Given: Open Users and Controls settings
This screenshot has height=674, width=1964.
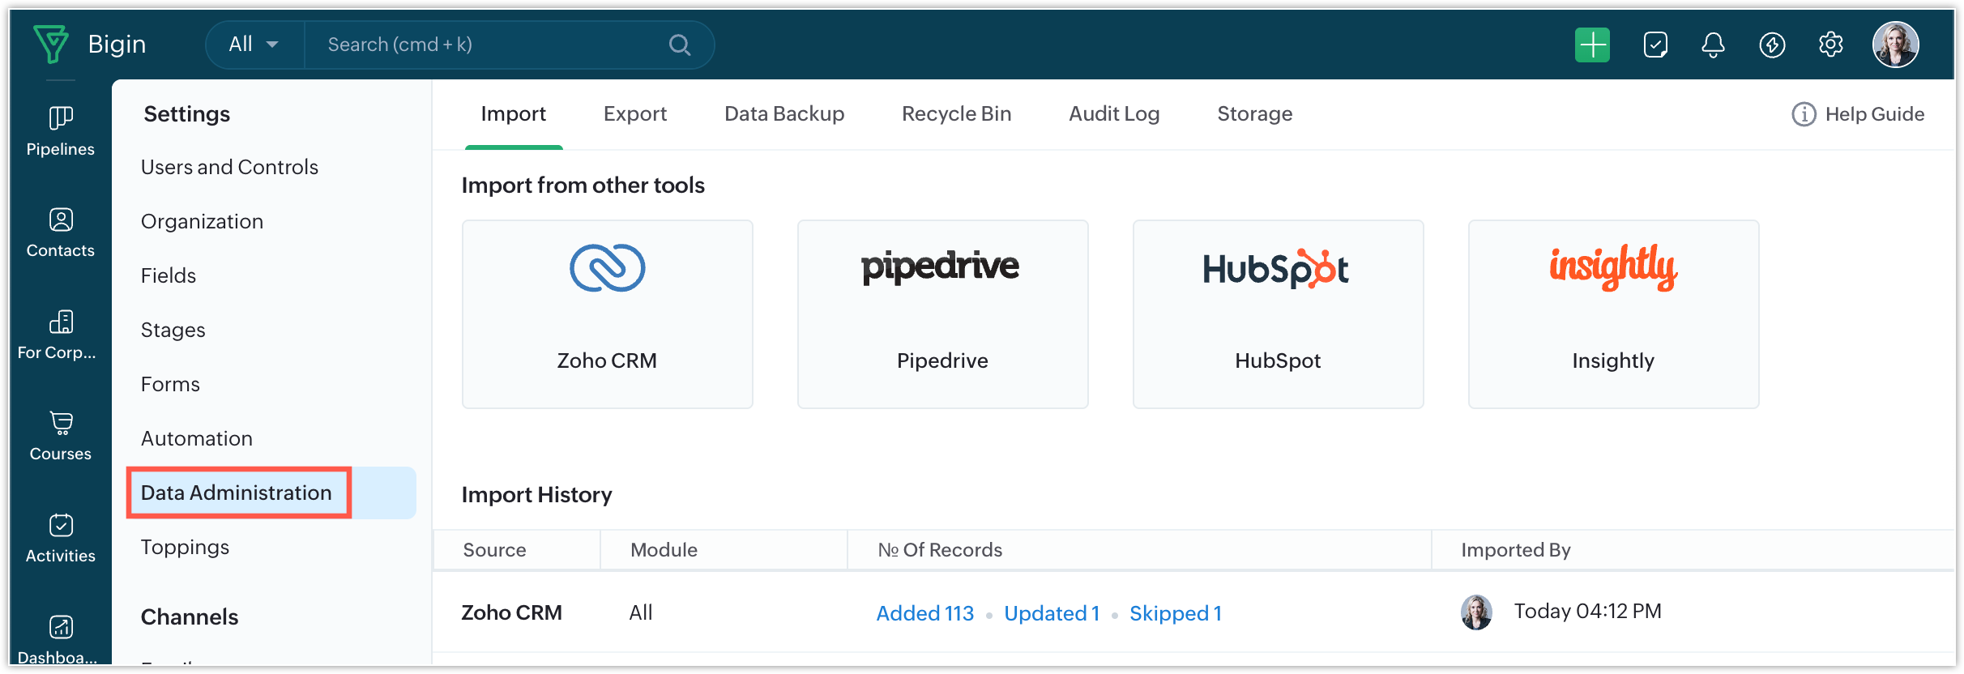Looking at the screenshot, I should [x=229, y=167].
